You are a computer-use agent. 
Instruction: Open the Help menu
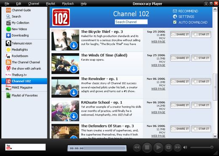[83, 4]
